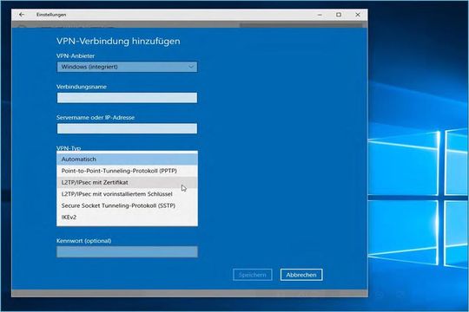This screenshot has width=469, height=312.
Task: Click the Verbindungsname input field
Action: click(127, 98)
